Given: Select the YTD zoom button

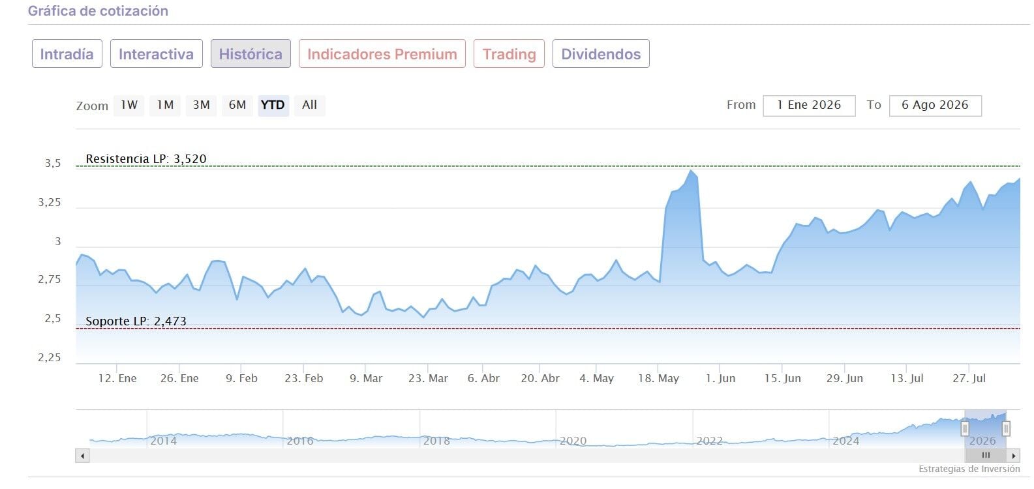Looking at the screenshot, I should (273, 105).
